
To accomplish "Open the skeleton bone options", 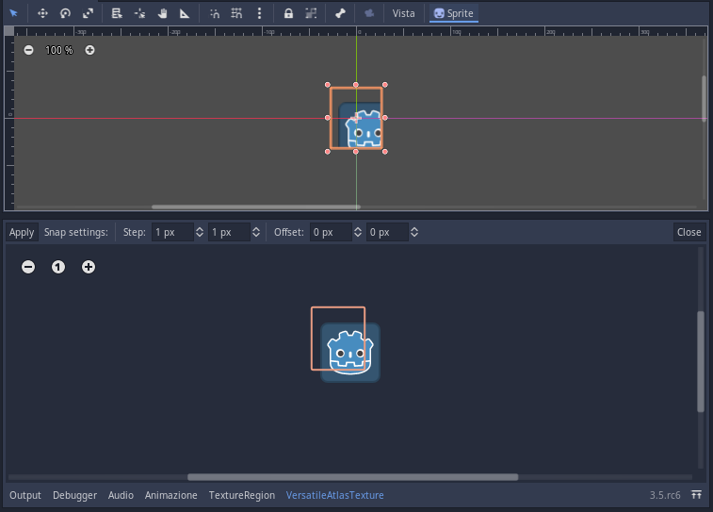I will tap(340, 13).
